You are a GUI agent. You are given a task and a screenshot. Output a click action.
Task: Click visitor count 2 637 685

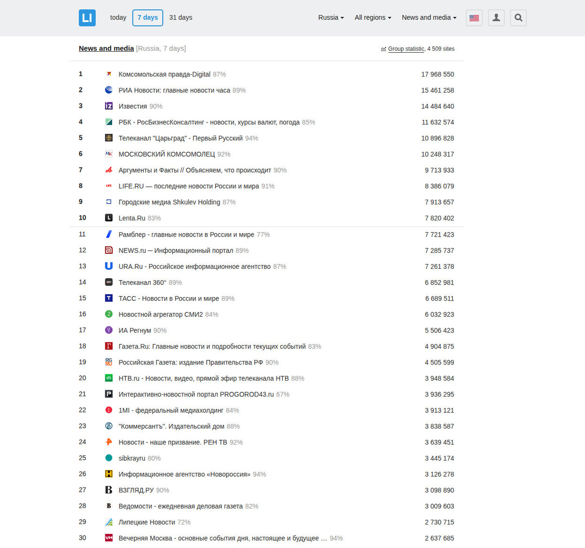pyautogui.click(x=439, y=538)
